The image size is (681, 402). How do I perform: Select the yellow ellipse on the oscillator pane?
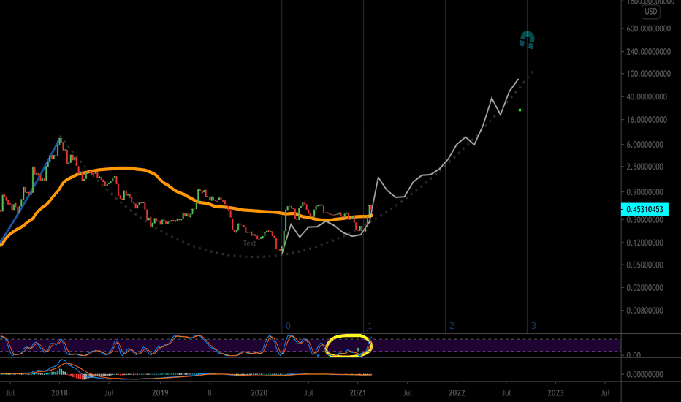349,346
